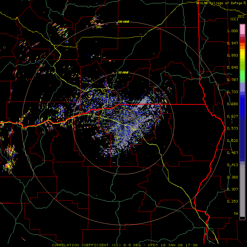Click the 0.253 value on the scale
This screenshot has width=247, height=247.
(232, 201)
